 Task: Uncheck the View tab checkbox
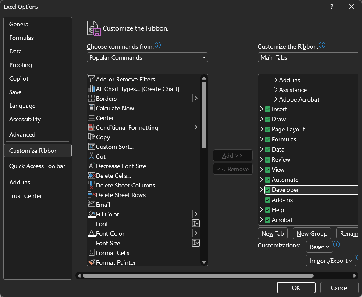tap(268, 170)
